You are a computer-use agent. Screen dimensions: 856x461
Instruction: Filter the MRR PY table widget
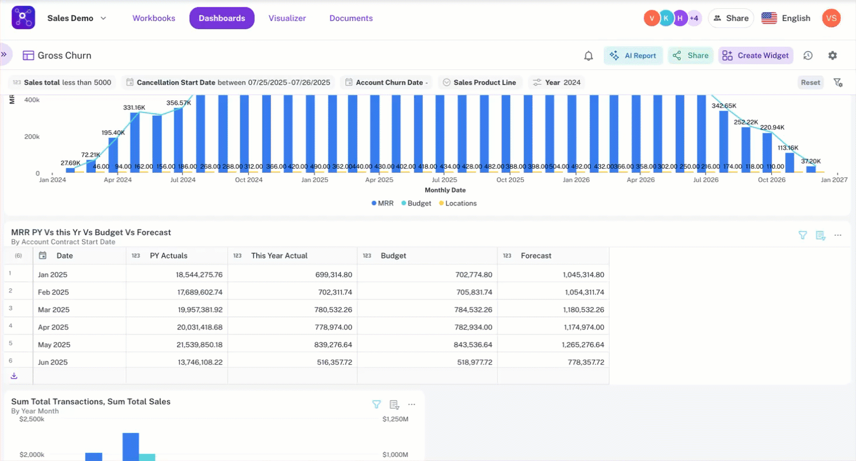(x=803, y=235)
